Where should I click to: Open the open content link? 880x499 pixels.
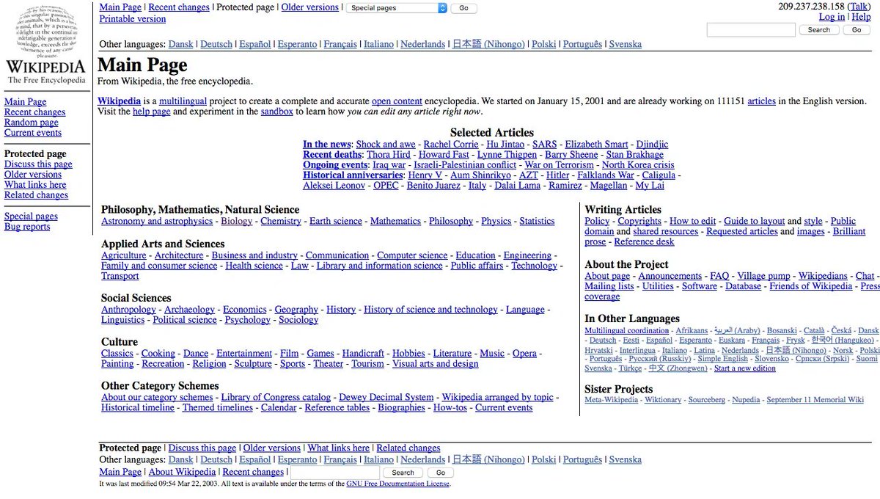pyautogui.click(x=397, y=101)
